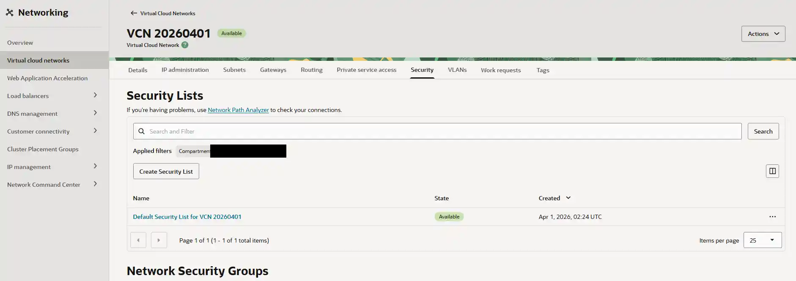Select Overview in the sidebar

point(20,43)
